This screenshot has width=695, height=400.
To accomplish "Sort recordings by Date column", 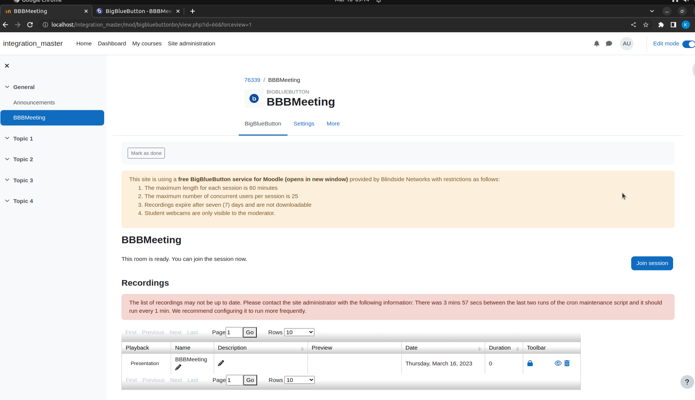I will coord(479,349).
